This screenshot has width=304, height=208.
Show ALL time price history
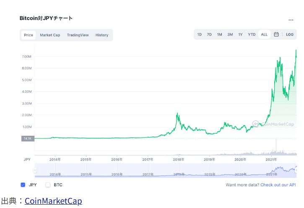click(x=264, y=35)
